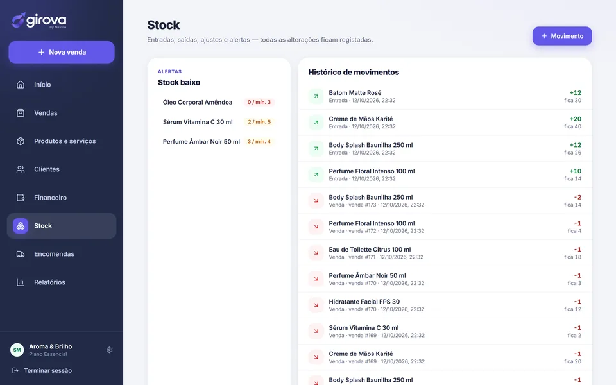Viewport: 616px width, 385px height.
Task: Click entrada arrow icon for Batom Matte Rosé
Action: 316,96
